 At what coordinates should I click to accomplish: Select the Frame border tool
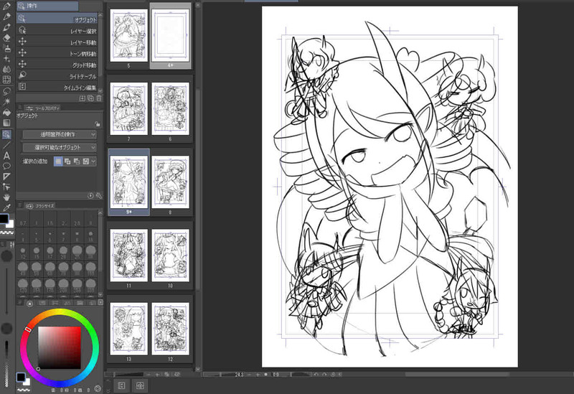pyautogui.click(x=6, y=177)
